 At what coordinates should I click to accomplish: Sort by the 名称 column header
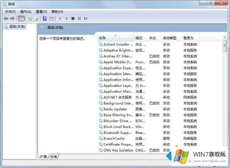(x=115, y=38)
